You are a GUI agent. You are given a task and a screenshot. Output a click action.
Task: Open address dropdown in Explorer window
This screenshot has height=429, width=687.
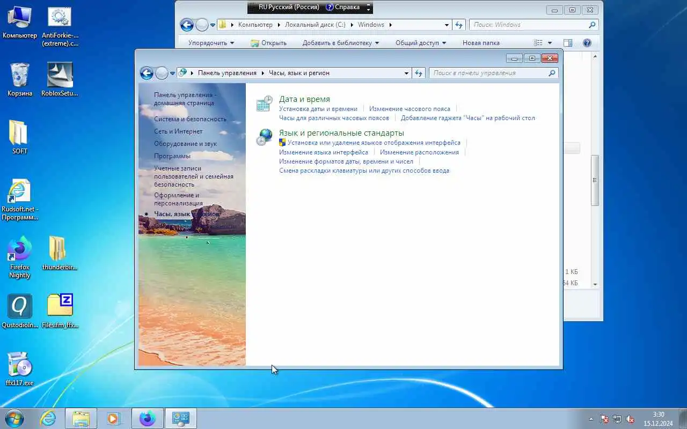coord(447,25)
